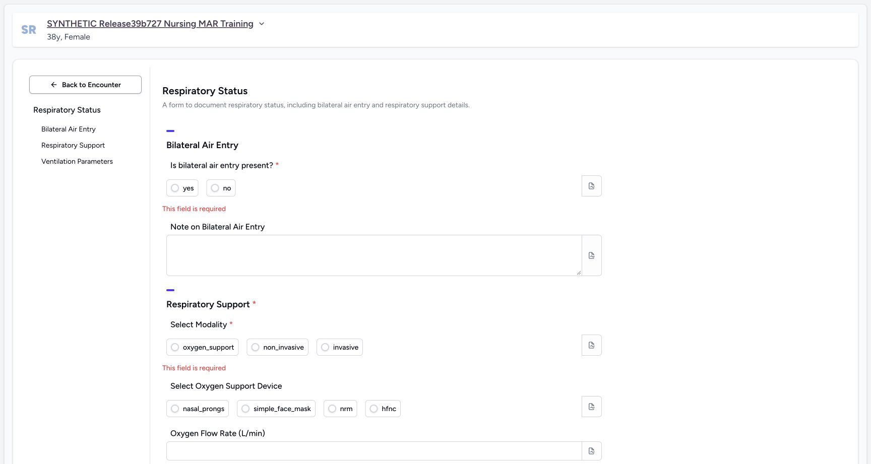Viewport: 871px width, 464px height.
Task: Click 'This field is required' under Select Modality
Action: point(194,368)
